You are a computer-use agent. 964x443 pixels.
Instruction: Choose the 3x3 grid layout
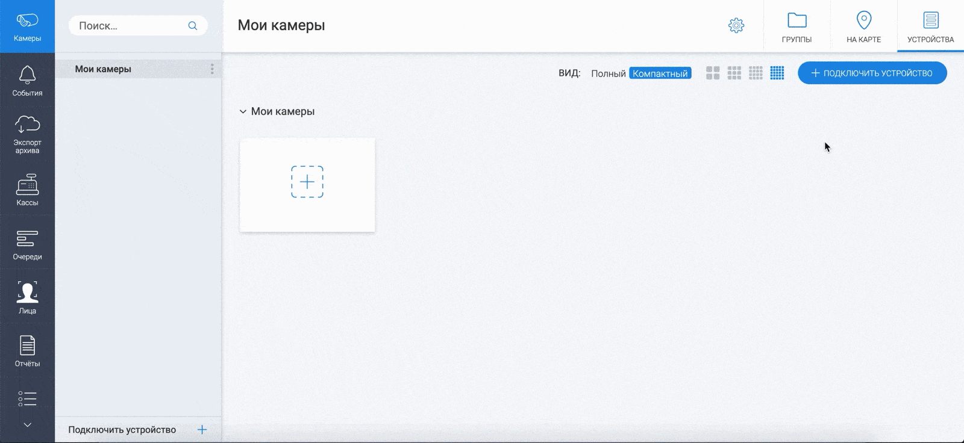pos(734,73)
